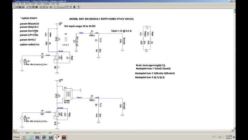The width and height of the screenshot is (248, 140).
Task: Select '#autoplot tran 2 V(Drain) V(Drain2)' directive
Action: pyautogui.click(x=155, y=73)
